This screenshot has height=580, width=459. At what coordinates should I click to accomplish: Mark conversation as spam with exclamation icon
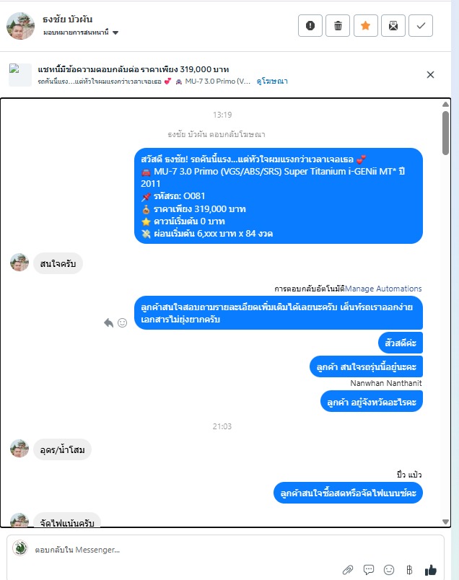[310, 25]
